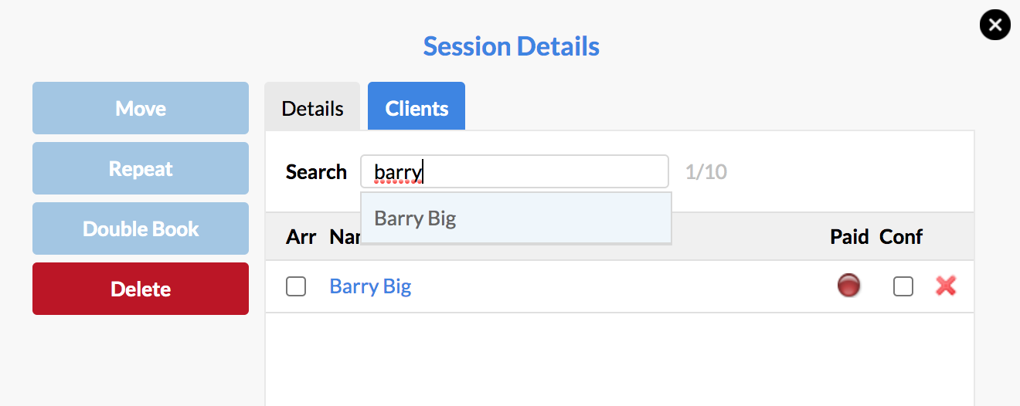This screenshot has width=1020, height=406.
Task: Click the 1/10 client count label
Action: point(706,171)
